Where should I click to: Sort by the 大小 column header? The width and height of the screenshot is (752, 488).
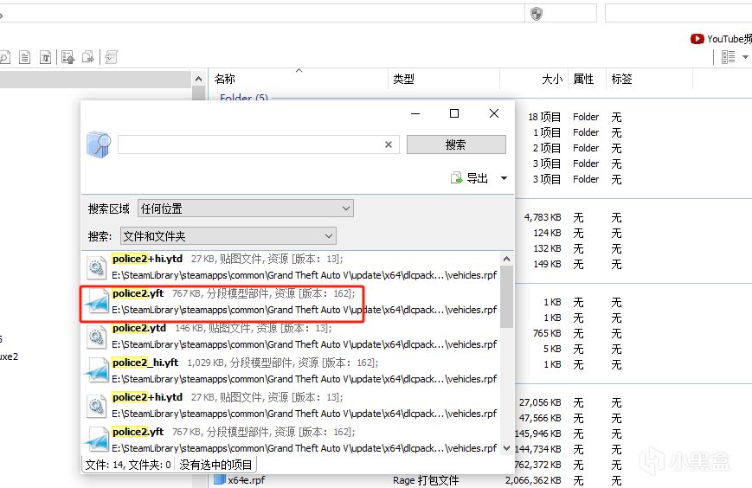552,79
